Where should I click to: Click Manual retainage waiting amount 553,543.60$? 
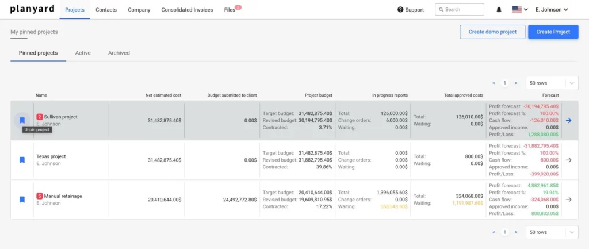393,206
